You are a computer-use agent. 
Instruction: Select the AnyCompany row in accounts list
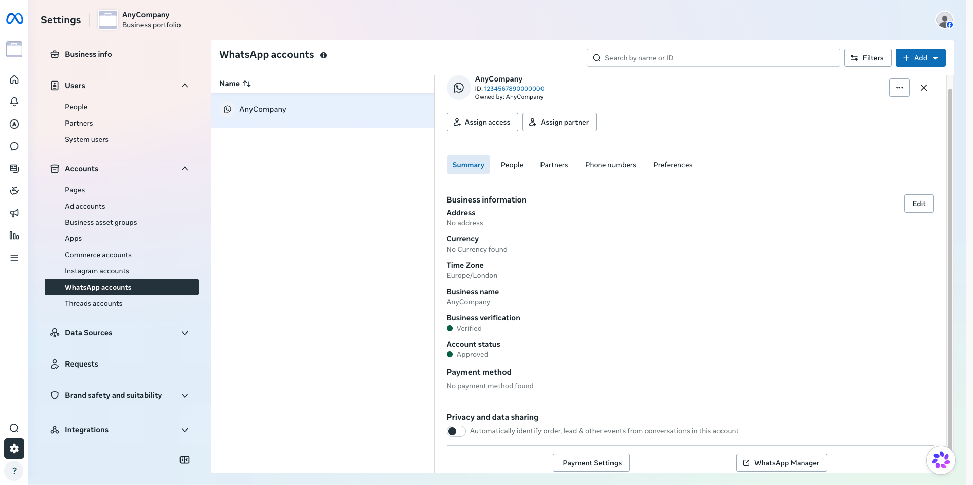click(322, 109)
